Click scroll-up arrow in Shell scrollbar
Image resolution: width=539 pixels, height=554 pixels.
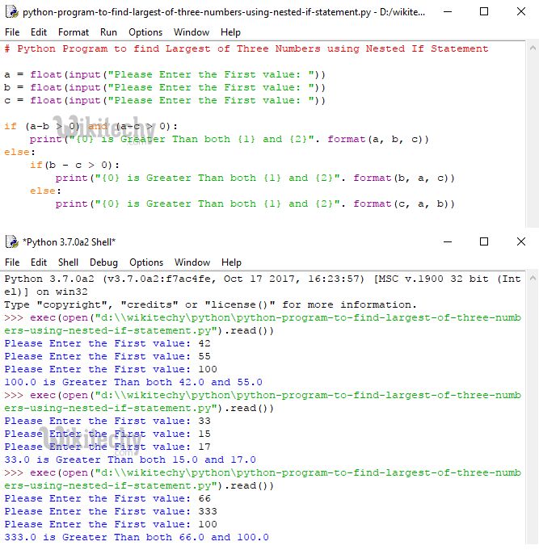click(533, 279)
